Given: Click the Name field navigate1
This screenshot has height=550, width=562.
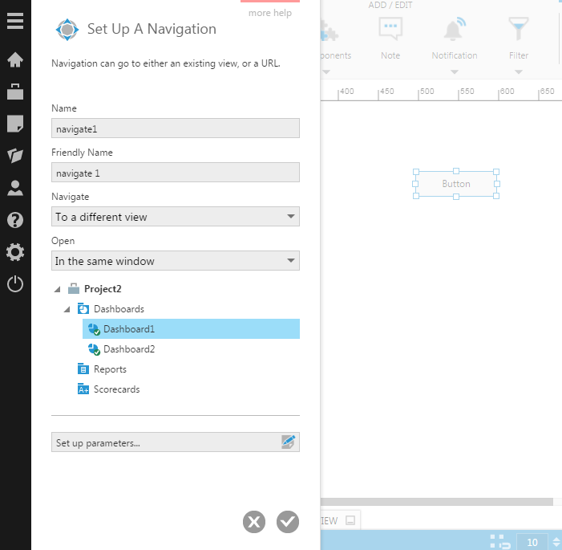Looking at the screenshot, I should [176, 128].
